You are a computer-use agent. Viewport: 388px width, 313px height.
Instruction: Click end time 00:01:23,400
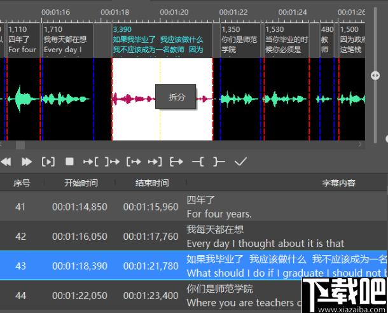coord(151,296)
